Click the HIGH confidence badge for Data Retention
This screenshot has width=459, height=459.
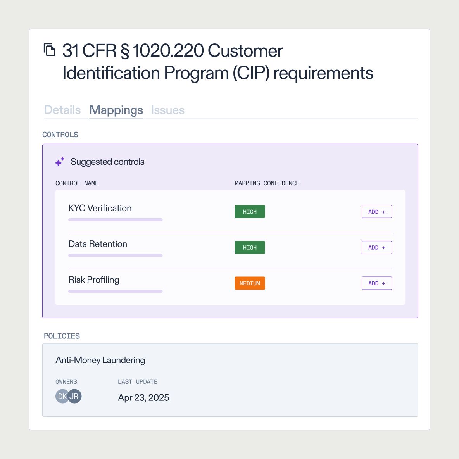coord(250,247)
